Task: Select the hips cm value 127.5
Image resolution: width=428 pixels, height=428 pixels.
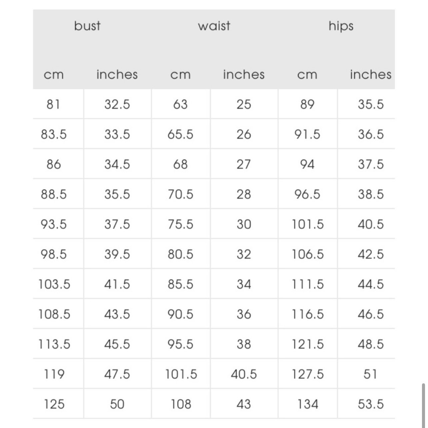Action: [308, 374]
